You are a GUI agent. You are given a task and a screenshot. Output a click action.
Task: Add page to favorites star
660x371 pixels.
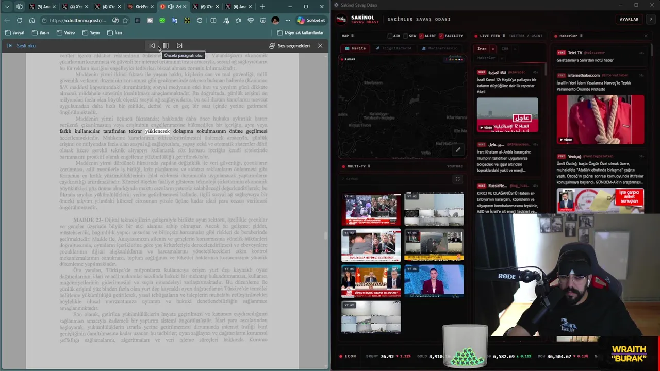(125, 20)
